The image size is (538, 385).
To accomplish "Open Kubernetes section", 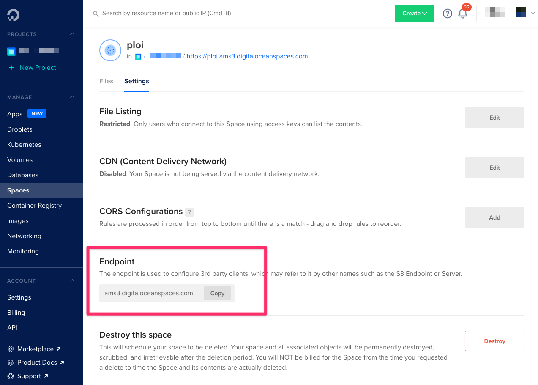I will pyautogui.click(x=24, y=145).
